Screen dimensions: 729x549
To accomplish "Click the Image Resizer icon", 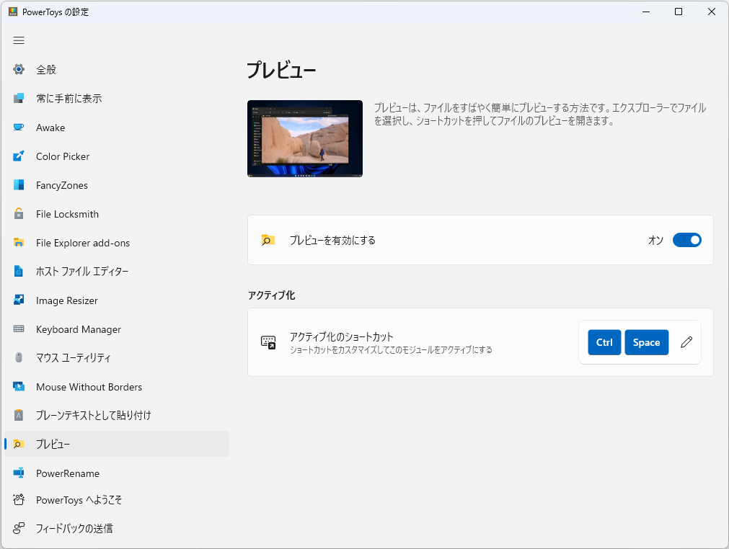I will pos(18,300).
